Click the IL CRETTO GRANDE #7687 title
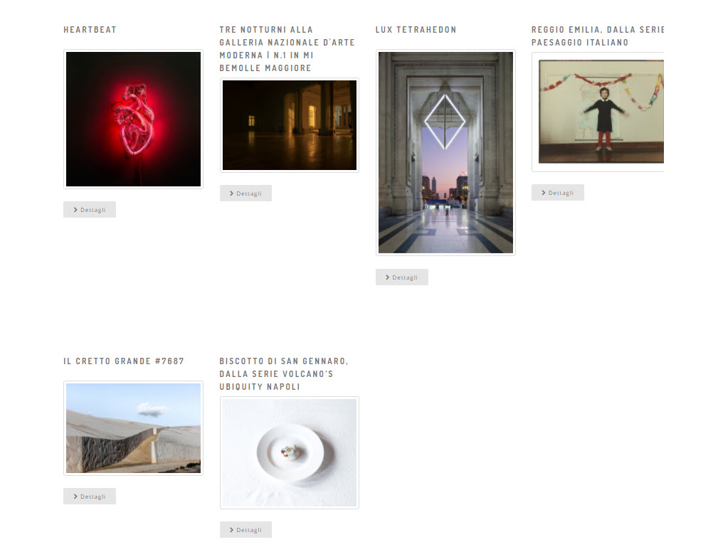Image resolution: width=703 pixels, height=552 pixels. click(x=124, y=361)
